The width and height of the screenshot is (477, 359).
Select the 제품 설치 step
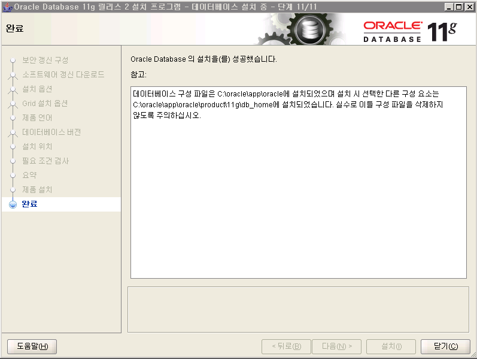37,189
